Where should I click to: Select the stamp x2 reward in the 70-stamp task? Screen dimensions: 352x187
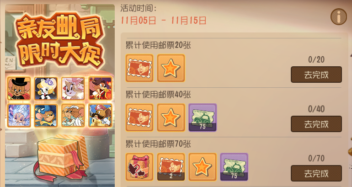[171, 167]
